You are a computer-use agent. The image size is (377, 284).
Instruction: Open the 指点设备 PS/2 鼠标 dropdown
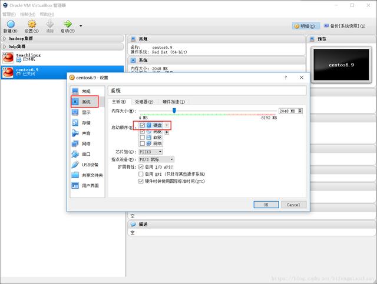pos(157,159)
